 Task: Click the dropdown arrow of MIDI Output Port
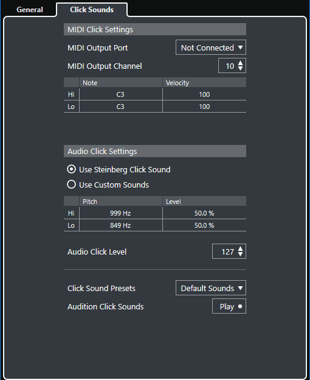click(x=240, y=47)
